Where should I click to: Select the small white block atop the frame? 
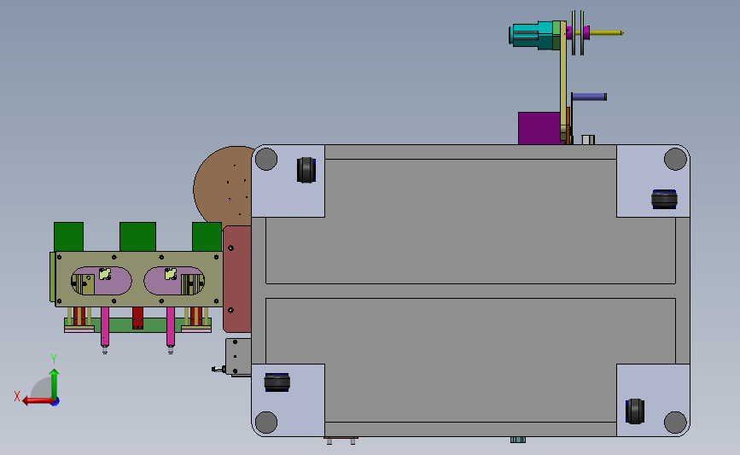(x=588, y=140)
